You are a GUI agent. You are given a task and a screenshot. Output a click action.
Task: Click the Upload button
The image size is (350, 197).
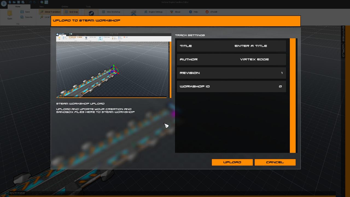[x=232, y=162]
